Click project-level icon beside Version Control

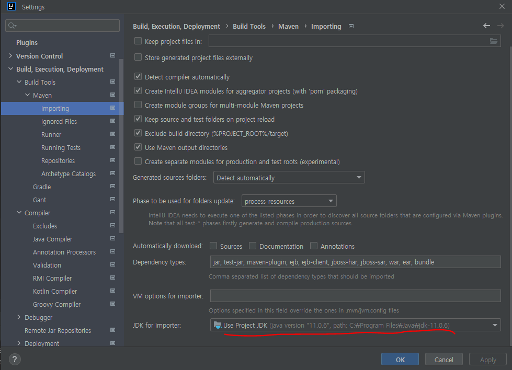coord(112,55)
